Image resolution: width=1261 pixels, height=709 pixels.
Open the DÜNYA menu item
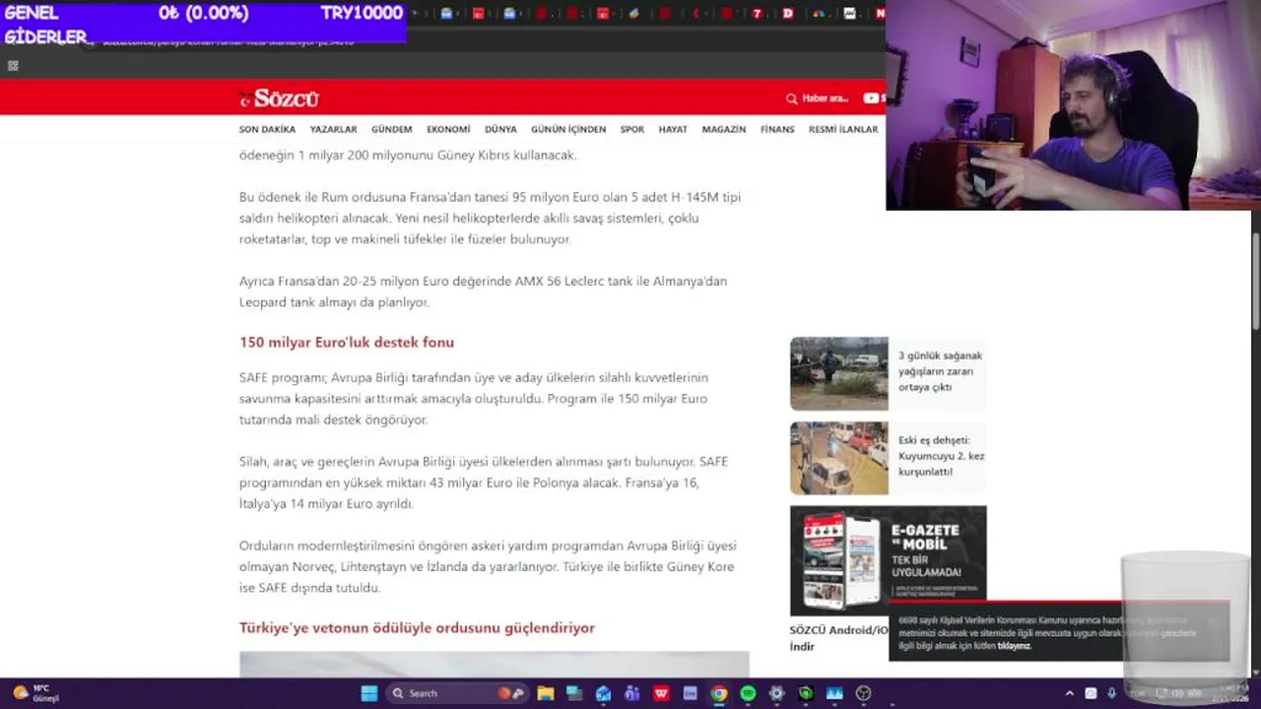(500, 129)
